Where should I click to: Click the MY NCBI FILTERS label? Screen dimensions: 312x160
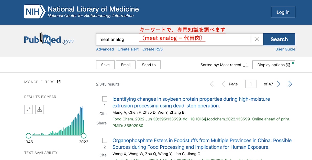point(39,82)
